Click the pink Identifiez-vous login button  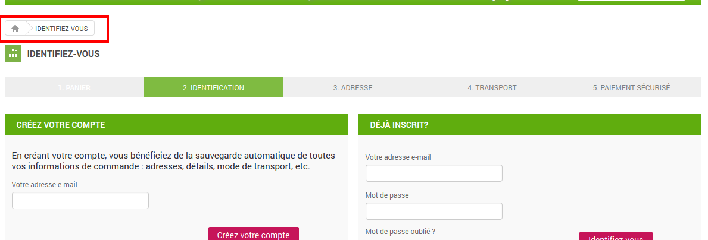click(616, 236)
